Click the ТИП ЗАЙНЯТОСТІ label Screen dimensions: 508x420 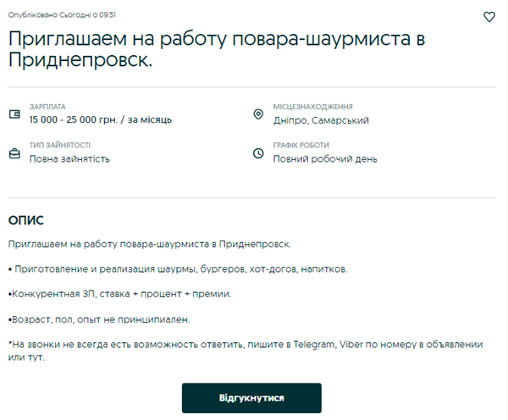pos(60,146)
